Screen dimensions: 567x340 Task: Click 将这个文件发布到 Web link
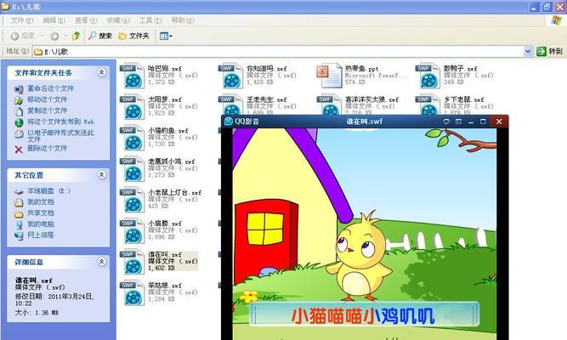(60, 122)
